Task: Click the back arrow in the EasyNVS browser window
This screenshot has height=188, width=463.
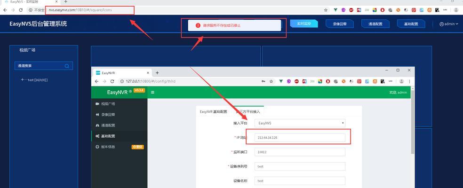Action: pyautogui.click(x=5, y=10)
